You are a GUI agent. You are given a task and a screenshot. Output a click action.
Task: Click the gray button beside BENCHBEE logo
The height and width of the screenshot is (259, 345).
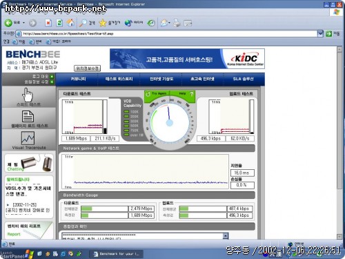point(87,68)
